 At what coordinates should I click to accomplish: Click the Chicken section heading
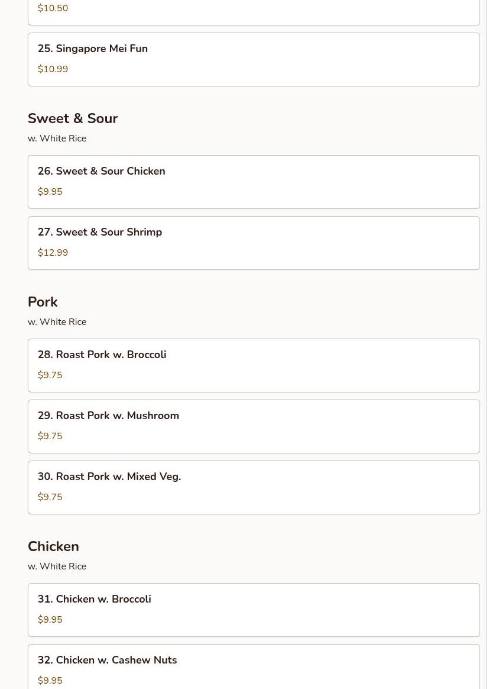pyautogui.click(x=53, y=546)
